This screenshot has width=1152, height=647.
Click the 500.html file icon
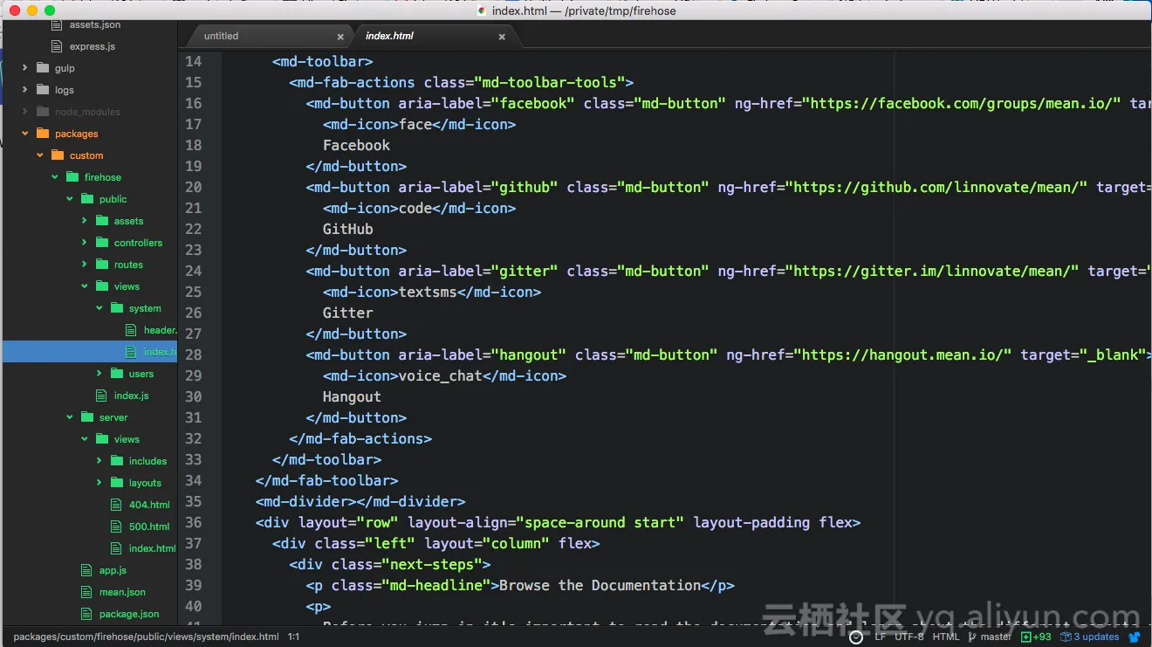coord(116,527)
